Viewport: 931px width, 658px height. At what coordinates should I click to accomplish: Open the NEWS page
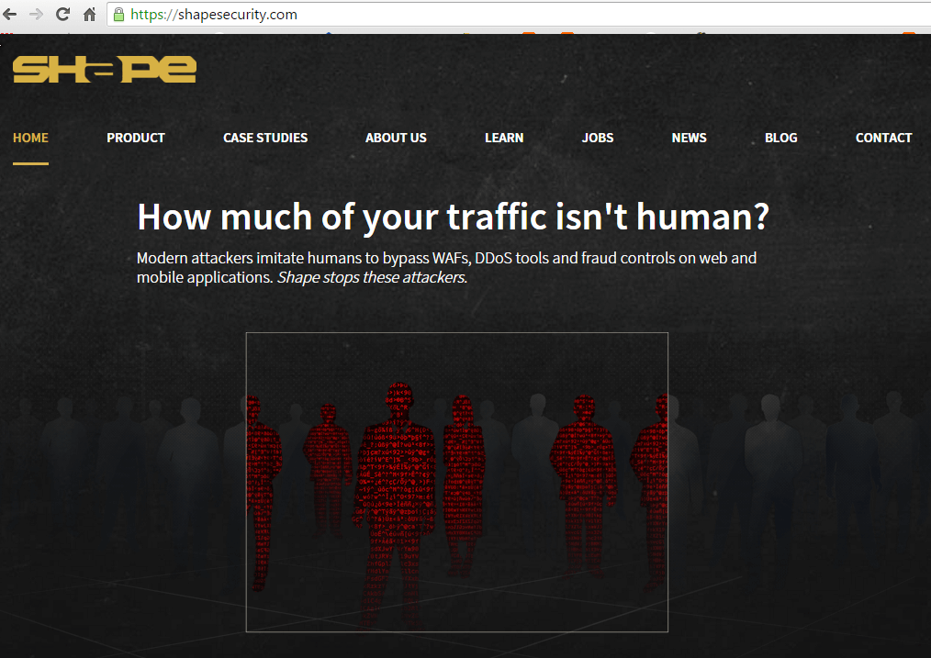[x=689, y=138]
